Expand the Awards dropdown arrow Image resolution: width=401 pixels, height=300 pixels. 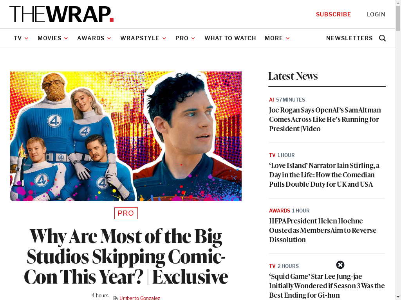click(109, 38)
